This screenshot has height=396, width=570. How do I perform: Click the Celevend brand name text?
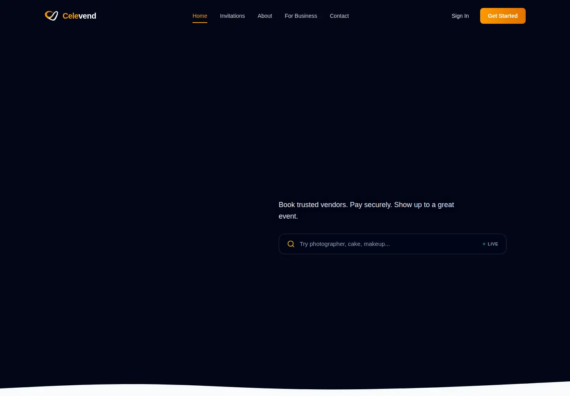click(x=79, y=16)
